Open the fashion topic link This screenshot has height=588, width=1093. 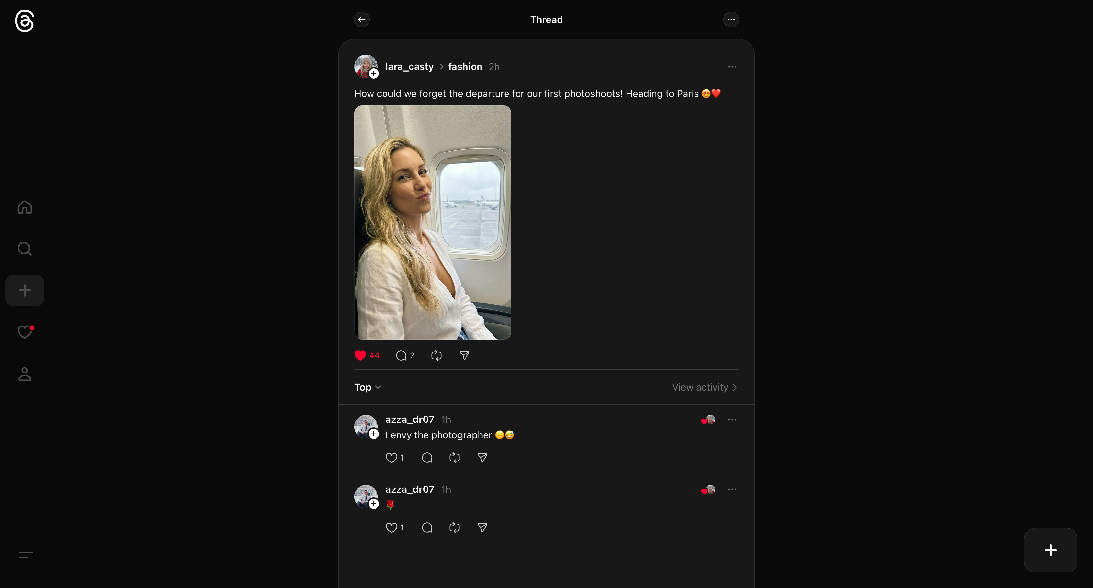tap(465, 67)
